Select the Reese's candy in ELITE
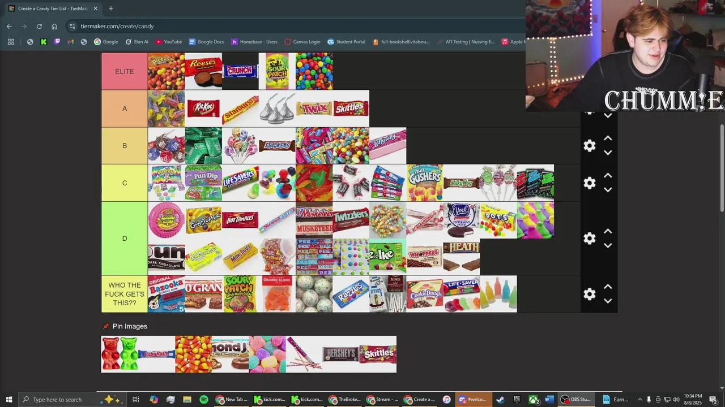 click(x=203, y=71)
